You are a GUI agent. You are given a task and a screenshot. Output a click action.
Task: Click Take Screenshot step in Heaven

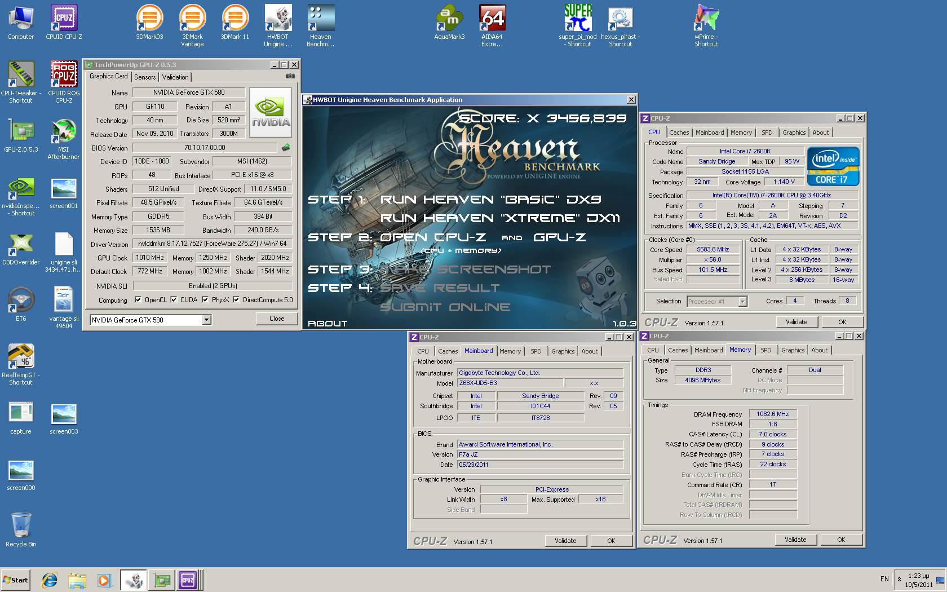[466, 270]
